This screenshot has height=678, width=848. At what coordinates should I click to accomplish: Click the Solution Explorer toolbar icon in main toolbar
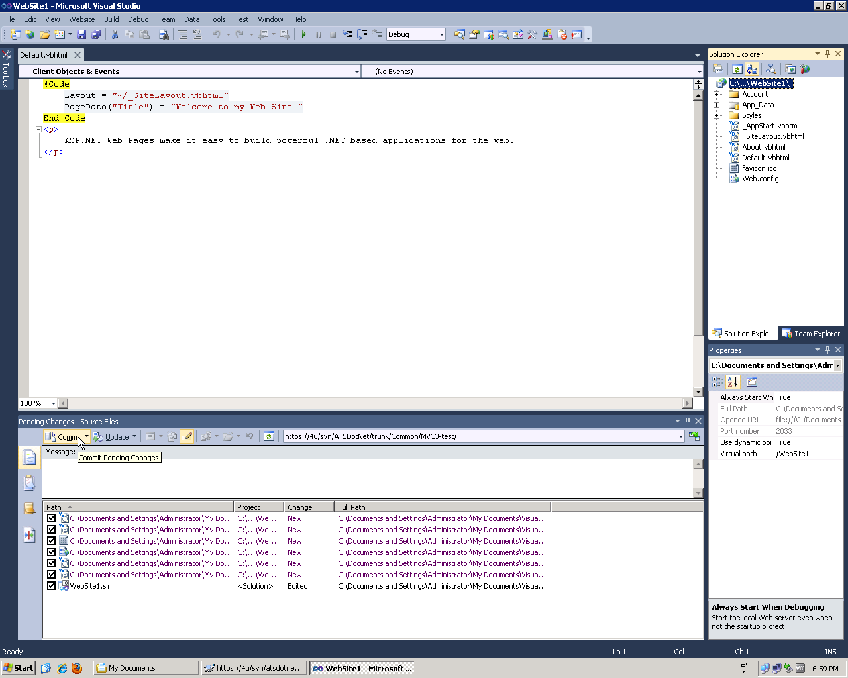pyautogui.click(x=459, y=34)
